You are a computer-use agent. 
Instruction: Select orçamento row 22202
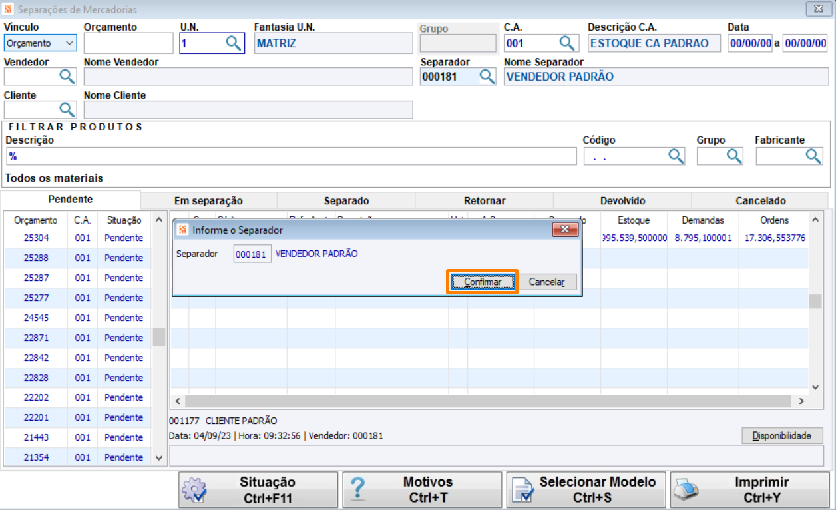[78, 397]
